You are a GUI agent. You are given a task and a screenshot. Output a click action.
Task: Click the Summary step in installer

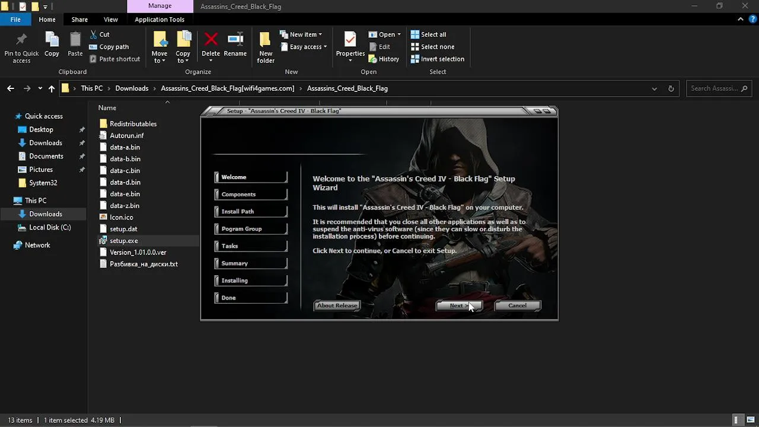pos(251,263)
